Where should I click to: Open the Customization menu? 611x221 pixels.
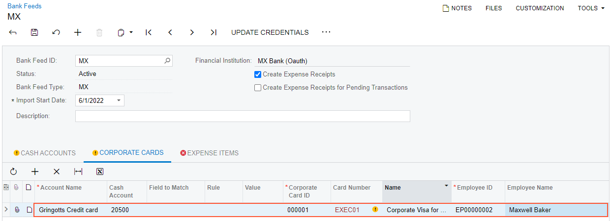click(540, 8)
